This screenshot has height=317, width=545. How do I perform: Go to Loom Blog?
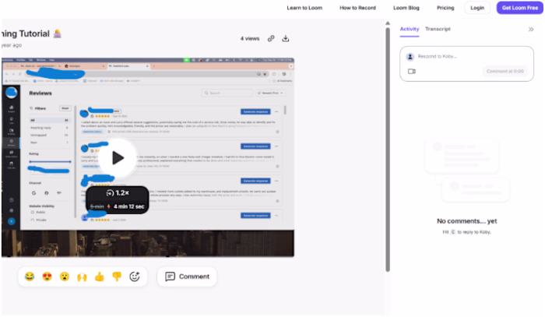(x=406, y=8)
